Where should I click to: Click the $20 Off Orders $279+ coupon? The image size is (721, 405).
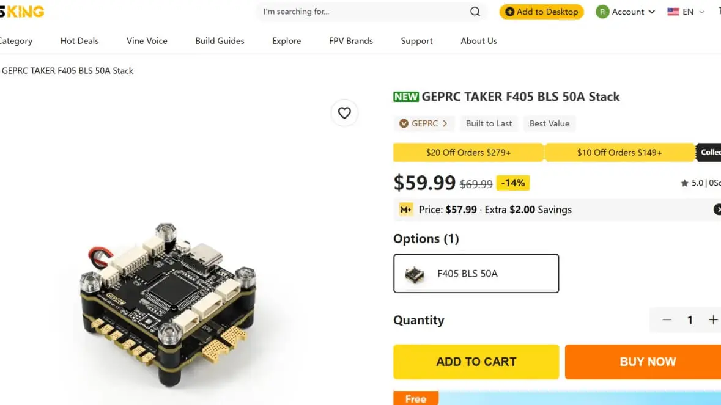(468, 153)
